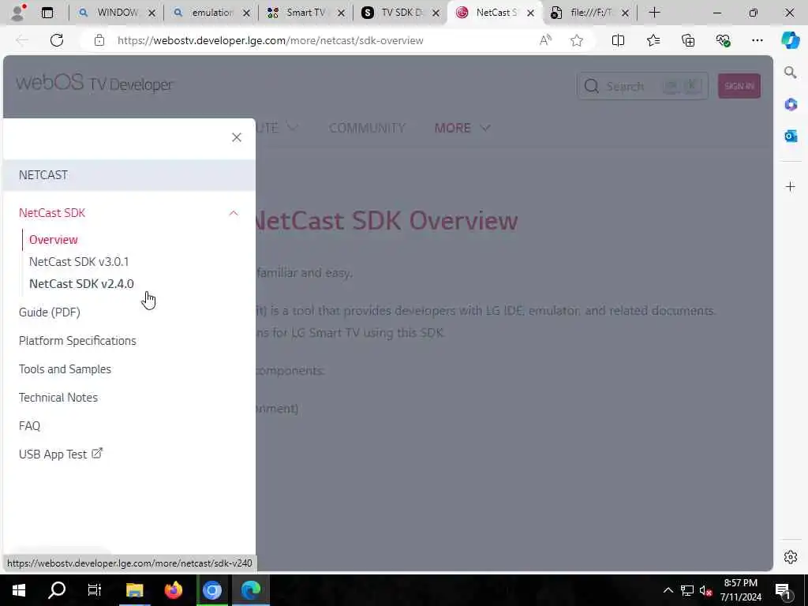Close the NetCast tab
The height and width of the screenshot is (606, 808).
pos(530,13)
